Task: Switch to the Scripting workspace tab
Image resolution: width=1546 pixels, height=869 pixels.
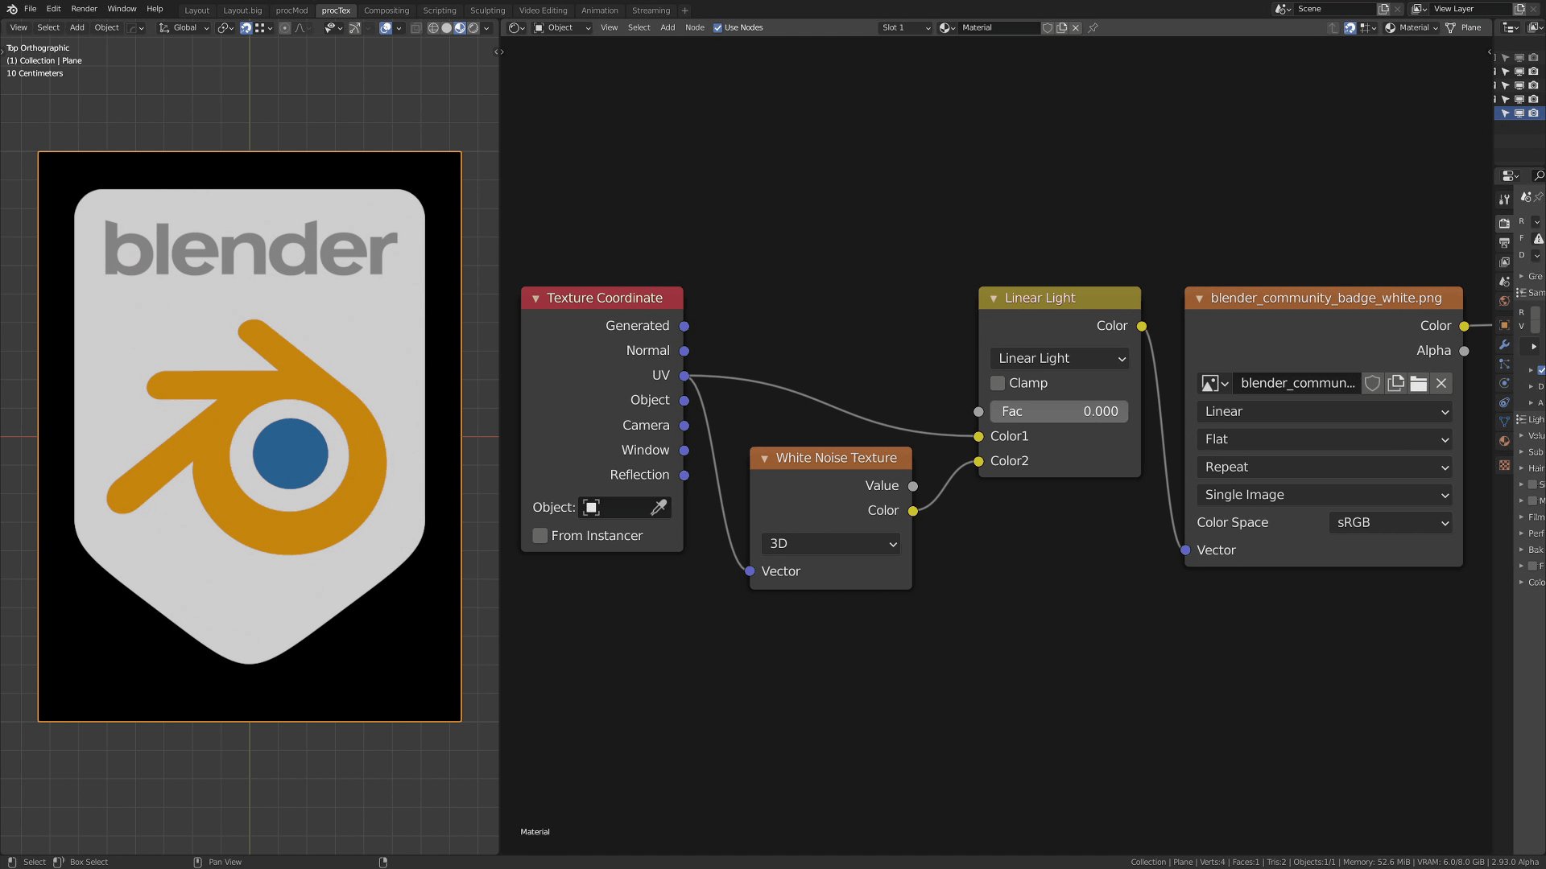Action: point(439,10)
